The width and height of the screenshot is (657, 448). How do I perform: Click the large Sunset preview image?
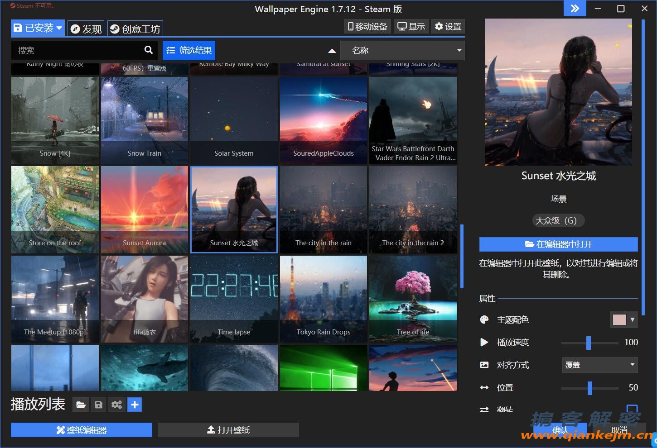pos(558,92)
